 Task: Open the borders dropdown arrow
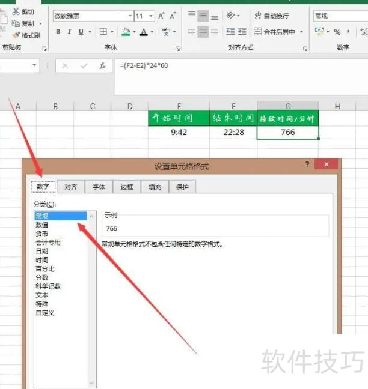112,32
